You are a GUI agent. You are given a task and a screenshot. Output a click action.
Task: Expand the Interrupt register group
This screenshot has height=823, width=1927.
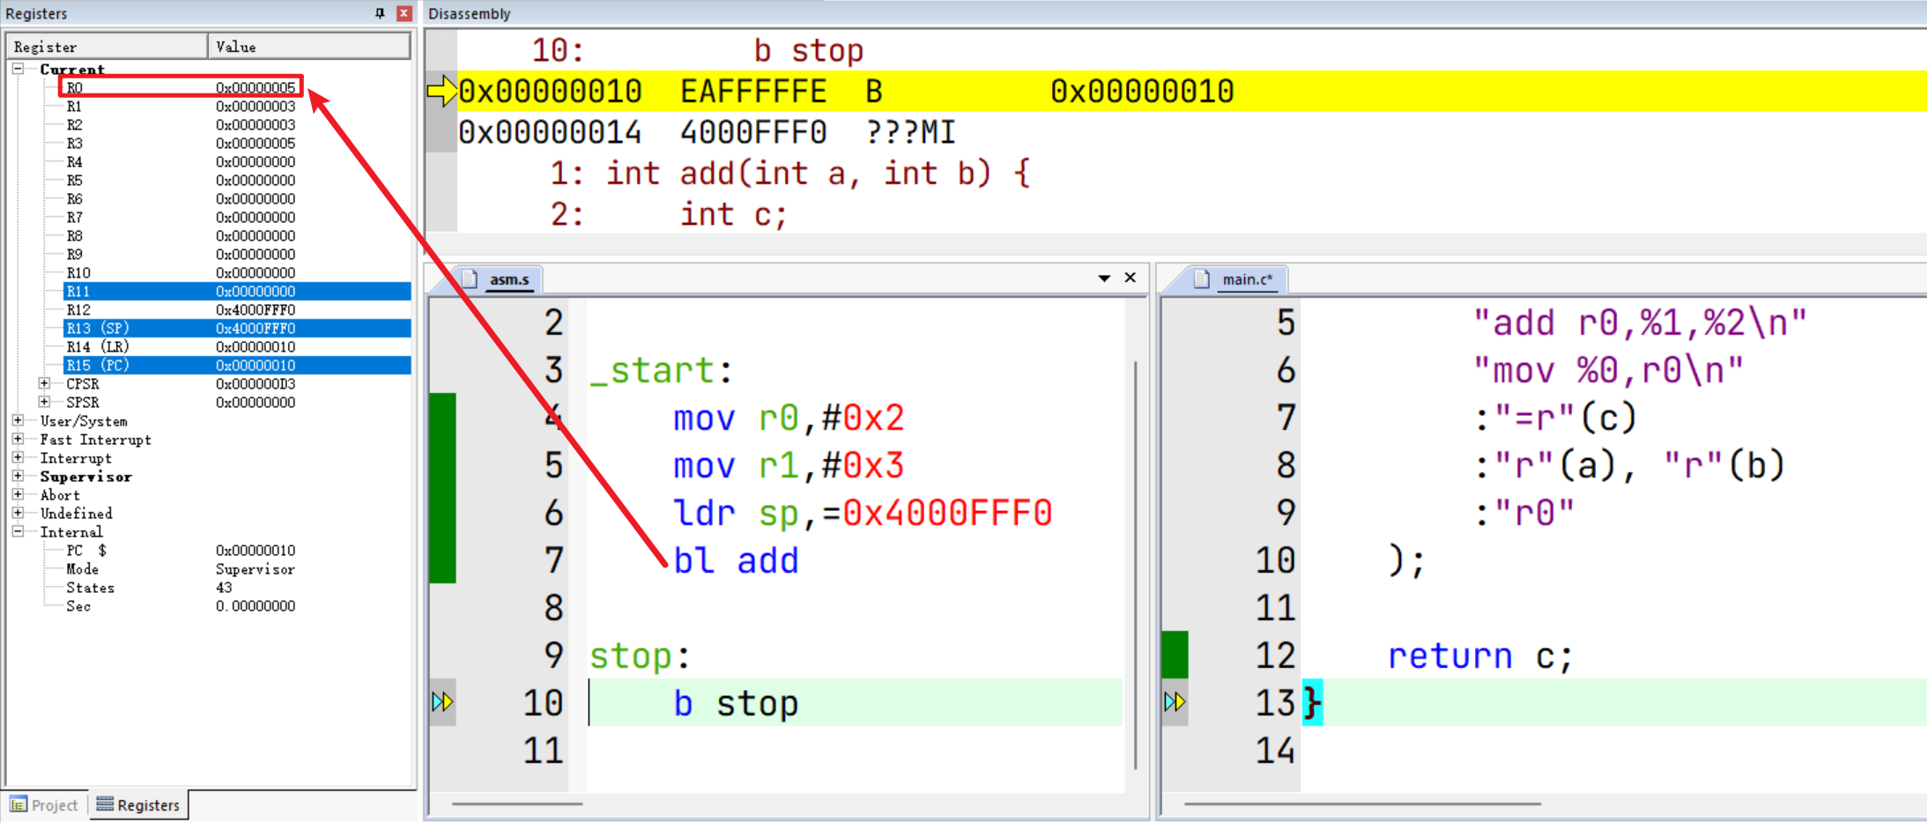click(18, 457)
